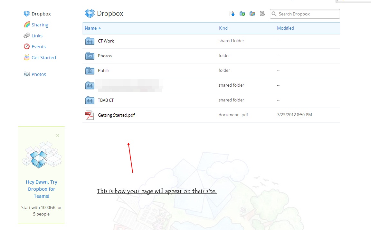Screen dimensions: 371x230
Task: Click the New folder icon
Action: pyautogui.click(x=242, y=14)
